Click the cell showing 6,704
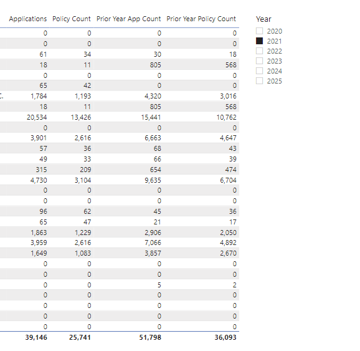Screen dimensions: 360x351 pyautogui.click(x=228, y=180)
